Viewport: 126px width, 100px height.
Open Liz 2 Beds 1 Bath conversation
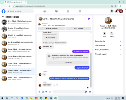[x=18, y=43]
